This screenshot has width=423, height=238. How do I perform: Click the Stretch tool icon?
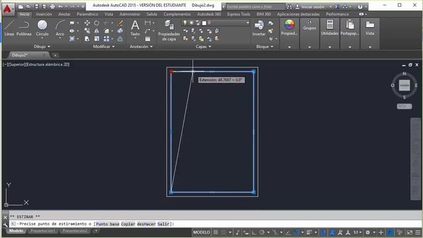click(x=87, y=39)
